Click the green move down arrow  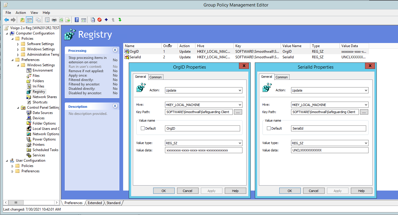[x=120, y=20]
